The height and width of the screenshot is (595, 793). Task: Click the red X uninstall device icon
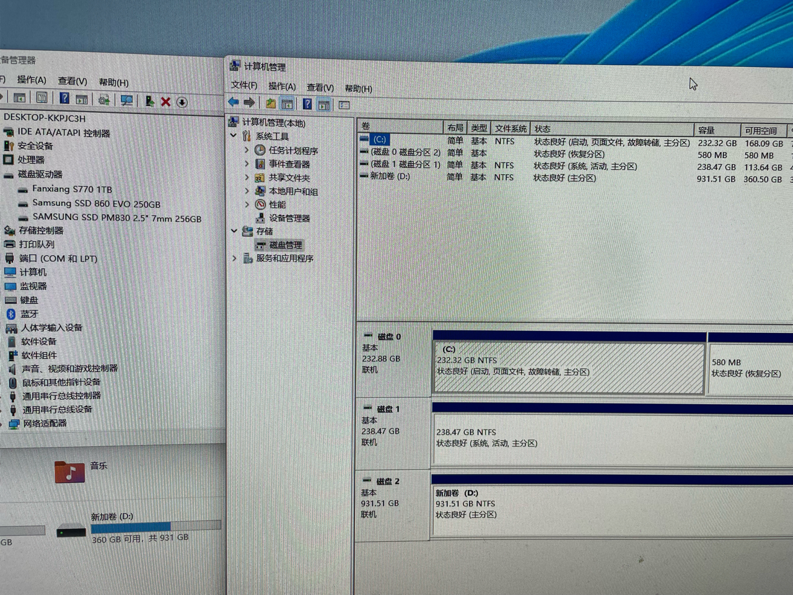point(165,102)
